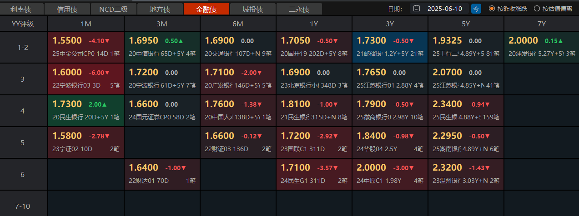Open the 25江苏银行01 2.88Y cell
The image size is (579, 216).
point(390,79)
